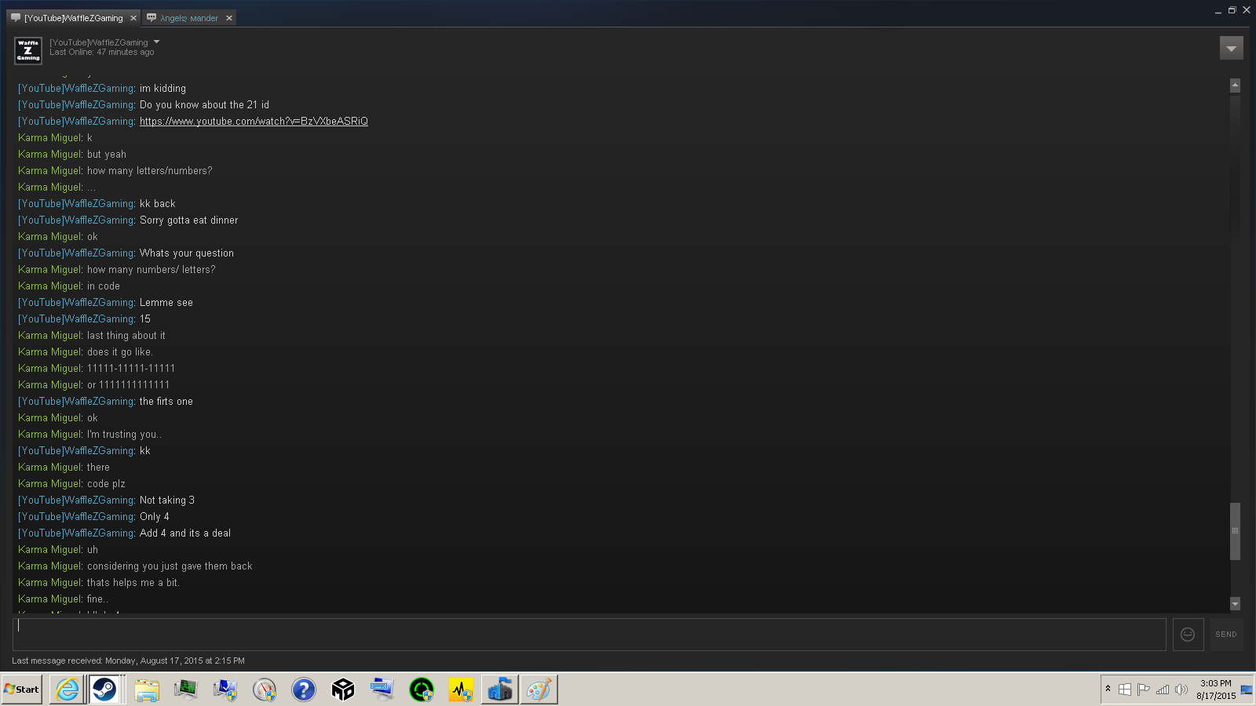Open the Windows Start menu

pos(22,690)
